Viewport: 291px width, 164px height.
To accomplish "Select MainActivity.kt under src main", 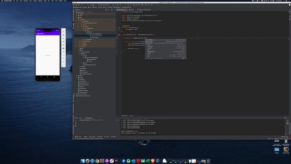I will pyautogui.click(x=92, y=59).
